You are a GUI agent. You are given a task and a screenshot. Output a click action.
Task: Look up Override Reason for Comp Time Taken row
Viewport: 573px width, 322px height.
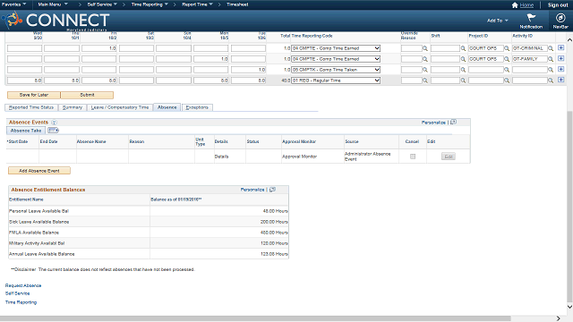pyautogui.click(x=425, y=70)
